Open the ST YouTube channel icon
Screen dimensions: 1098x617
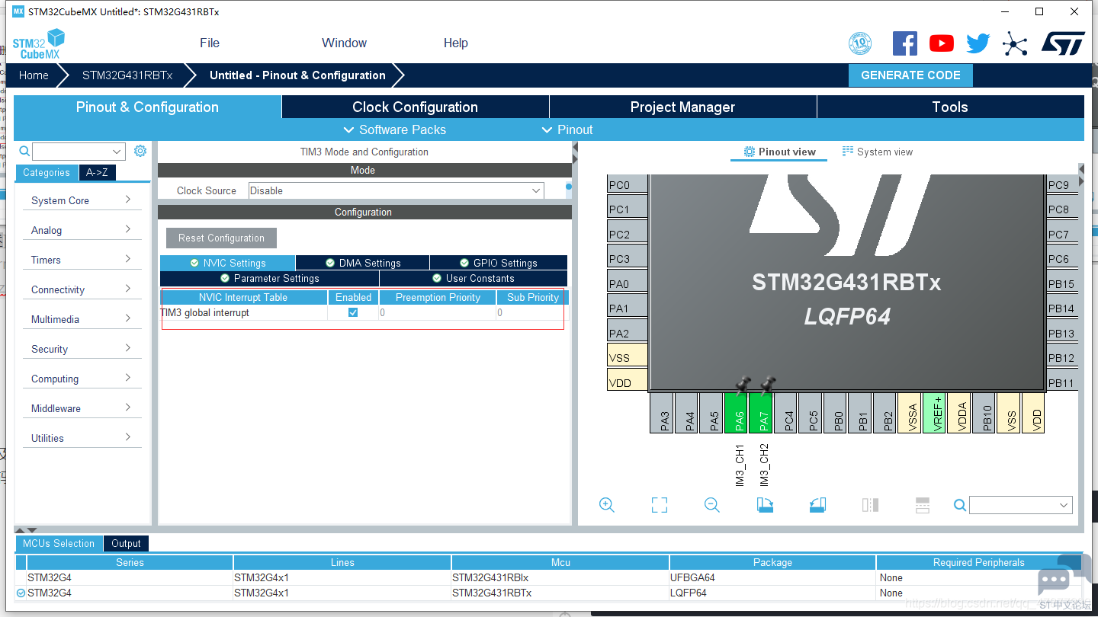coord(942,43)
